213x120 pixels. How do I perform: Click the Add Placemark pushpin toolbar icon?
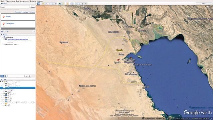click(x=43, y=4)
